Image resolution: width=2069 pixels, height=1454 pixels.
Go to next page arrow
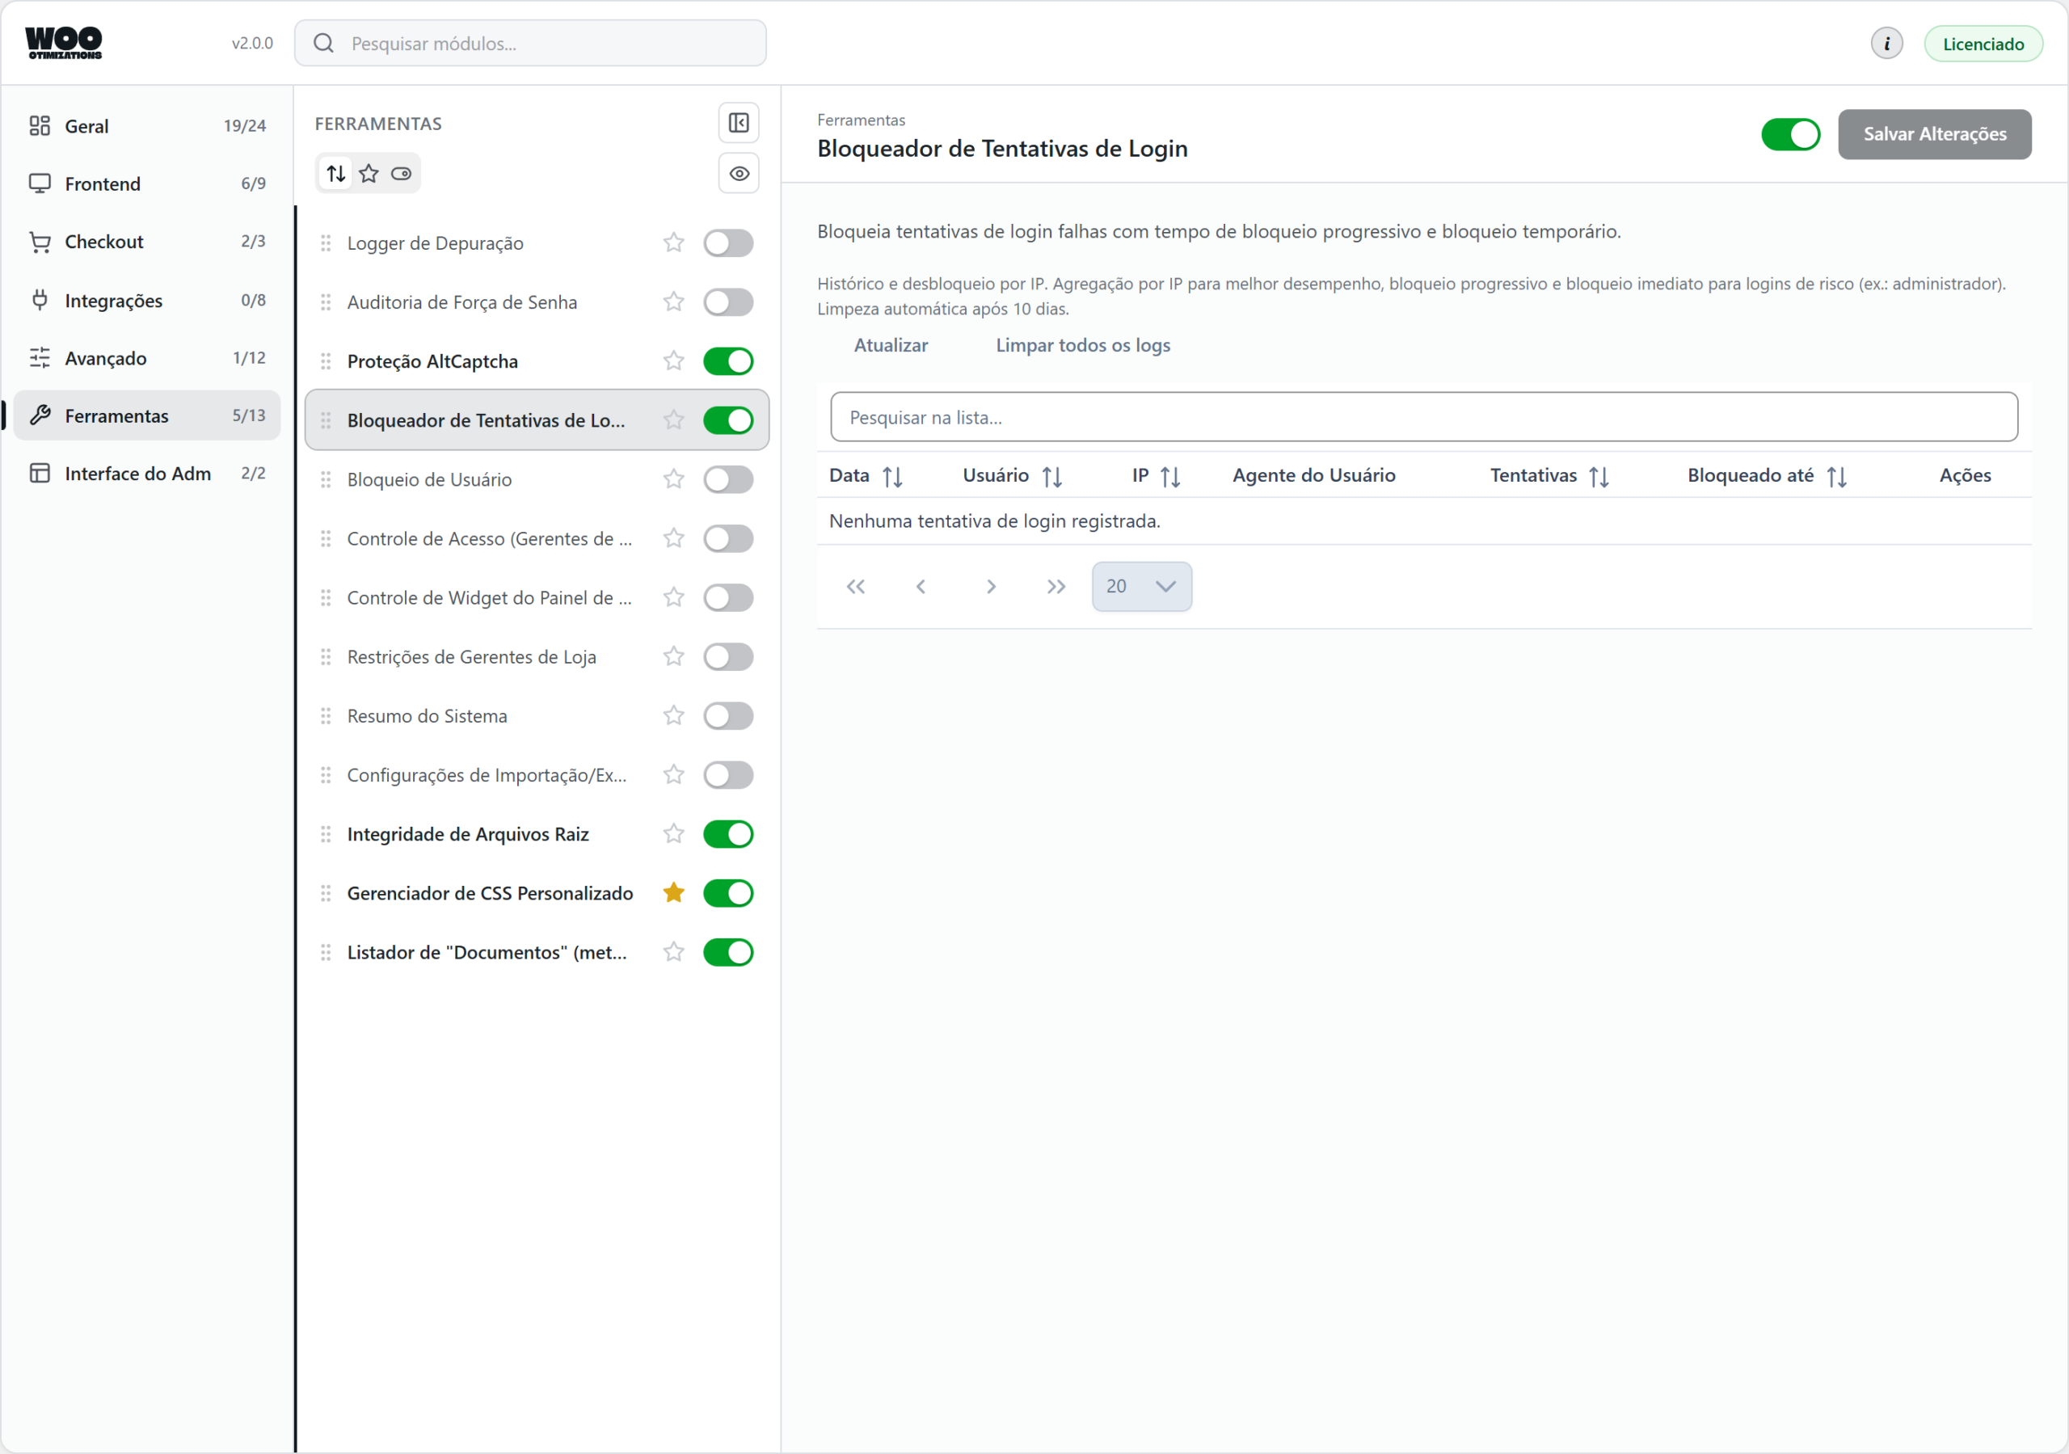990,587
